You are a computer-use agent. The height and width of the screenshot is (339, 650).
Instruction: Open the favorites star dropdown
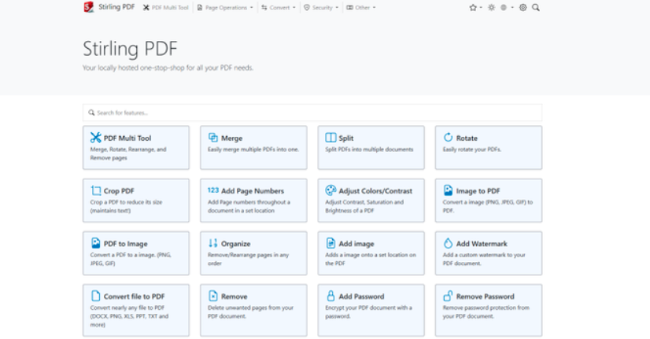coord(475,7)
